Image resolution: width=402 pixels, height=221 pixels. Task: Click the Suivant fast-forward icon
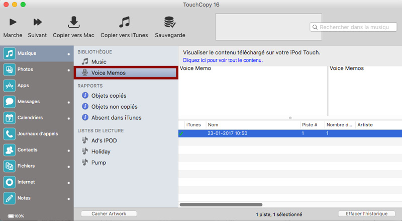pyautogui.click(x=37, y=22)
